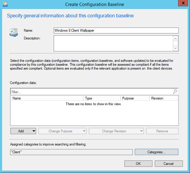The image size is (190, 173).
Task: Click the Name text field
Action: click(116, 31)
